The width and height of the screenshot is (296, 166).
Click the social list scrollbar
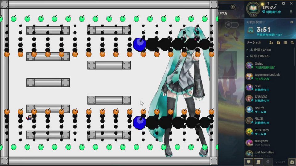coord(294,57)
